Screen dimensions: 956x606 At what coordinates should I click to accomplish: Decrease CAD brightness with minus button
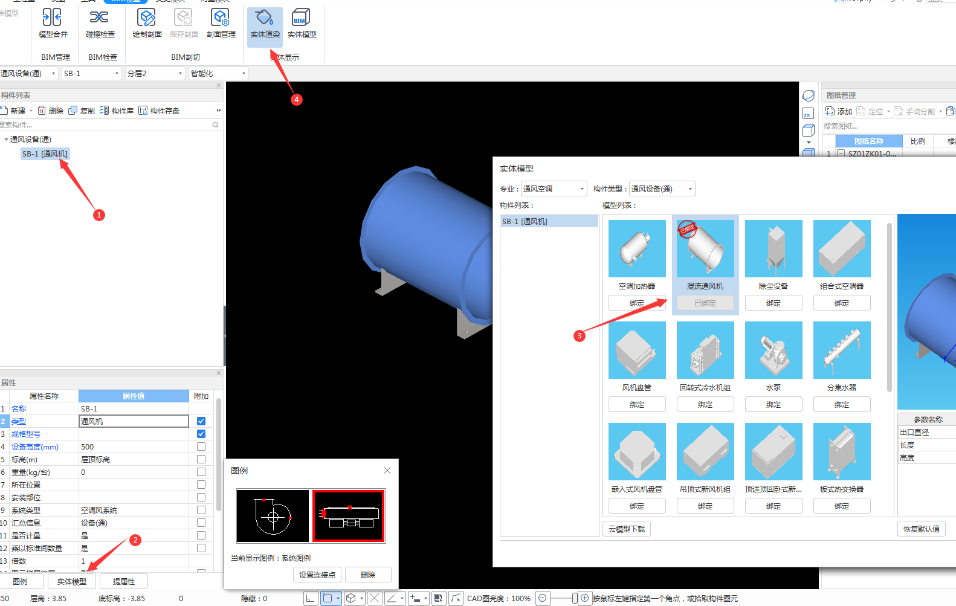pos(543,598)
